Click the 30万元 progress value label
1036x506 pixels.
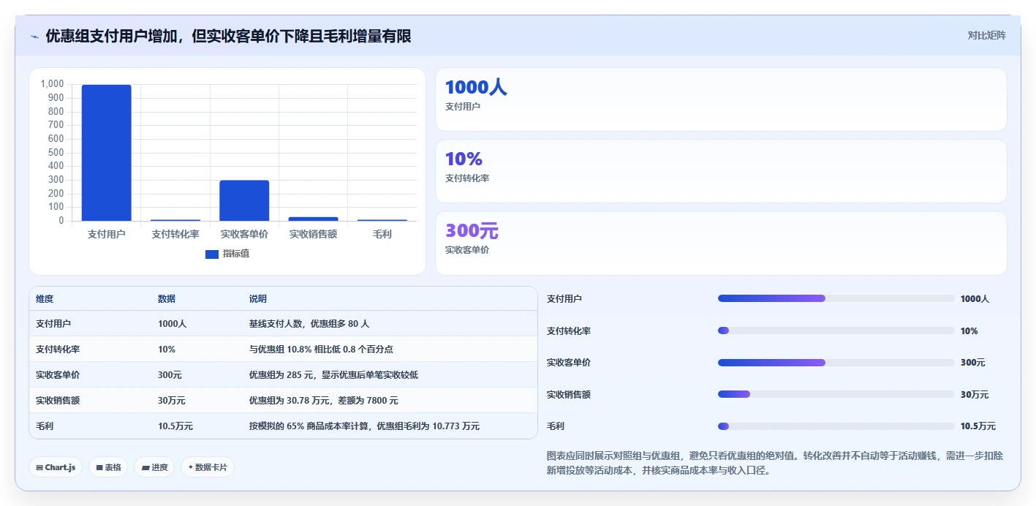[x=975, y=394]
